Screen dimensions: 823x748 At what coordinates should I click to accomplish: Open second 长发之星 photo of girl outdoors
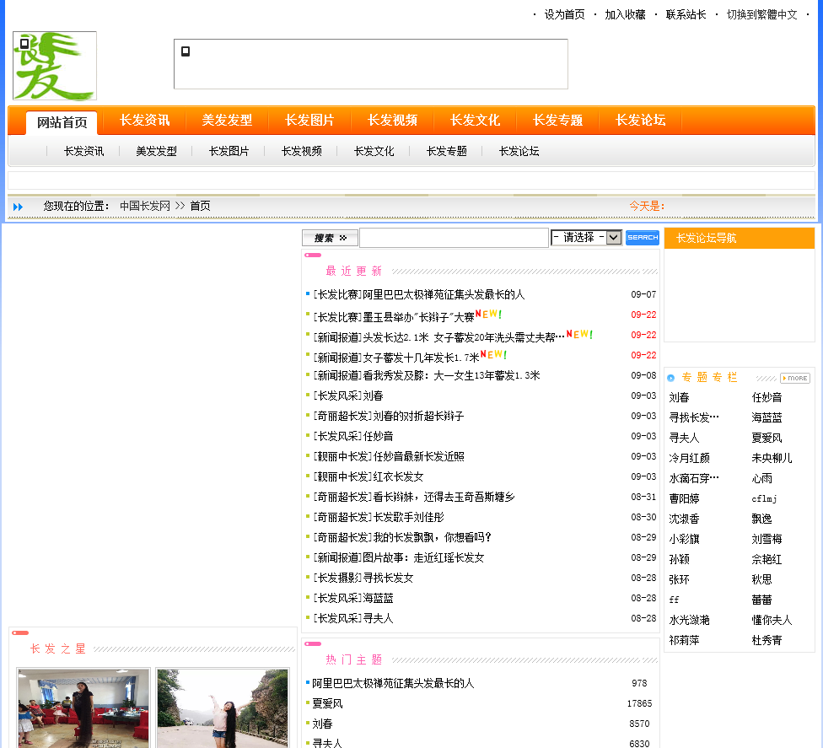223,708
